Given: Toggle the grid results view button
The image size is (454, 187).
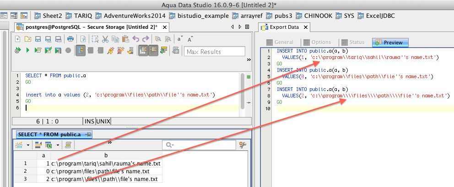Looking at the screenshot, I should coord(143,50).
